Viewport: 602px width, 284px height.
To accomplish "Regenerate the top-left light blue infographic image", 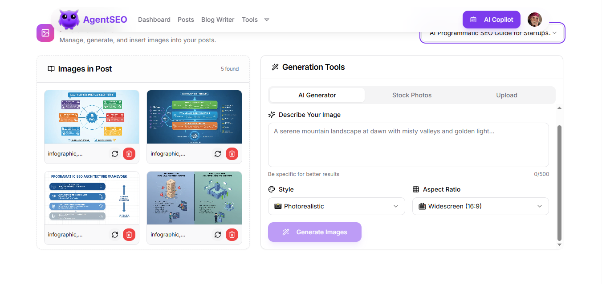I will point(115,154).
